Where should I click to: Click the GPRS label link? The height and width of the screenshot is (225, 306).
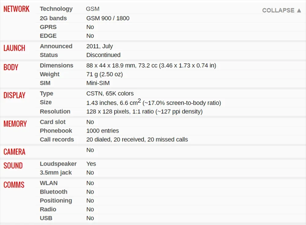pyautogui.click(x=48, y=27)
